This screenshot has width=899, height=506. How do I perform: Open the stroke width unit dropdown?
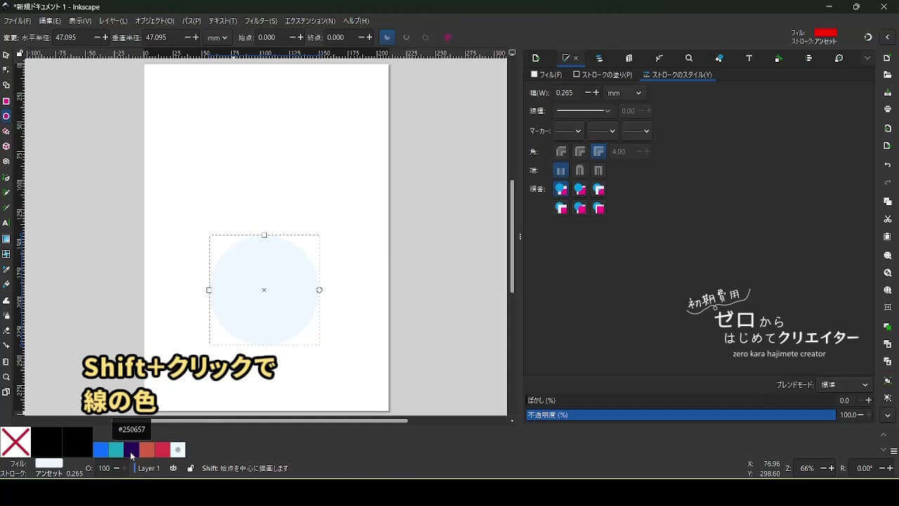click(624, 93)
